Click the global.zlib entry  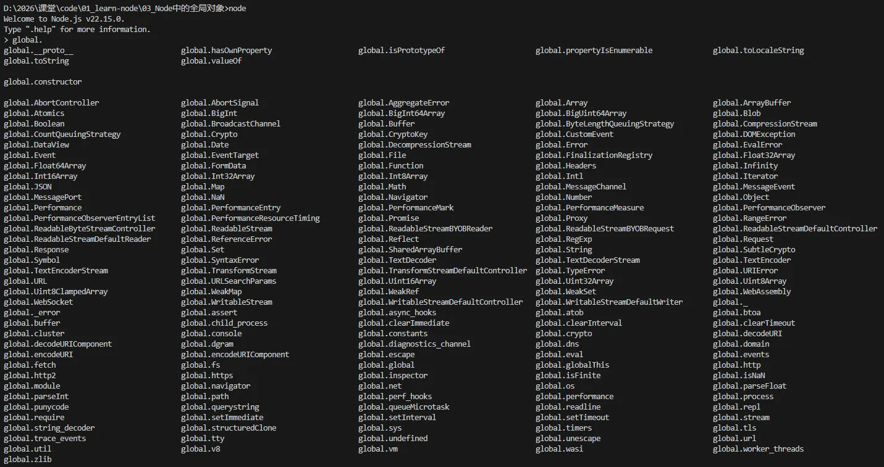pyautogui.click(x=28, y=460)
